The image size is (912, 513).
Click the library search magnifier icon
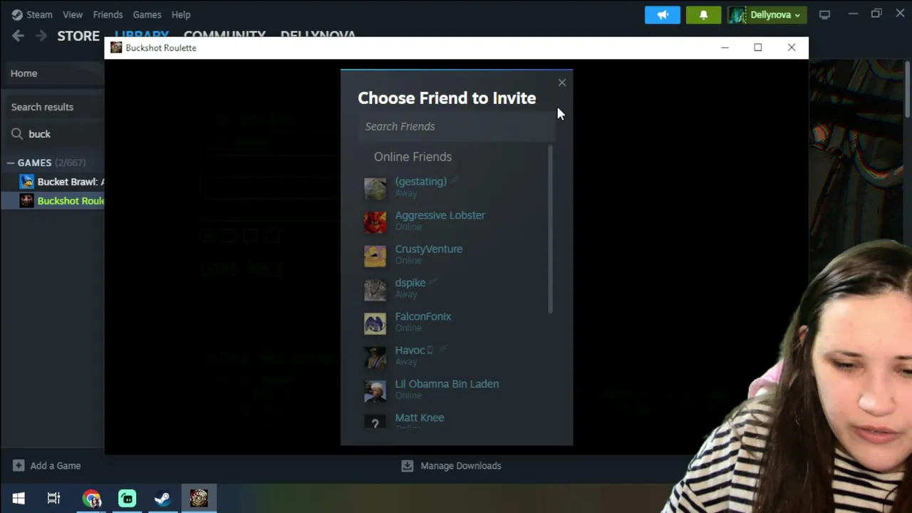pos(16,134)
